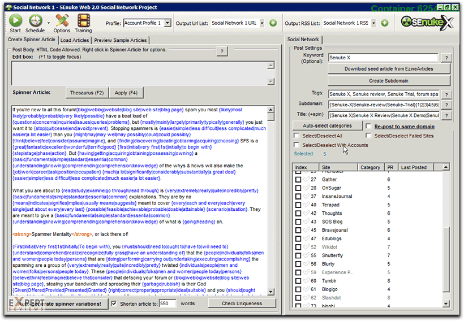Screen dimensions: 464x321
Task: Switch to Load Articles tab
Action: (75, 40)
